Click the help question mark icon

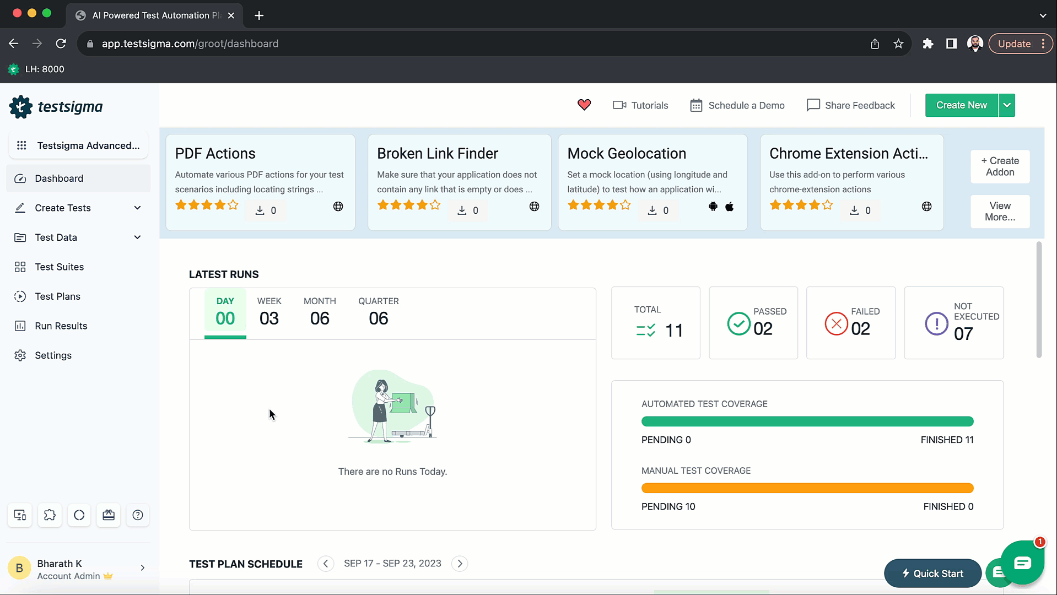pyautogui.click(x=138, y=515)
